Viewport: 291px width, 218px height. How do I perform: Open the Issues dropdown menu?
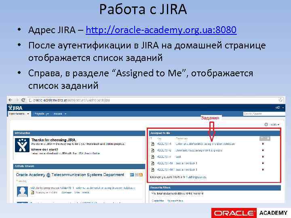click(60, 114)
